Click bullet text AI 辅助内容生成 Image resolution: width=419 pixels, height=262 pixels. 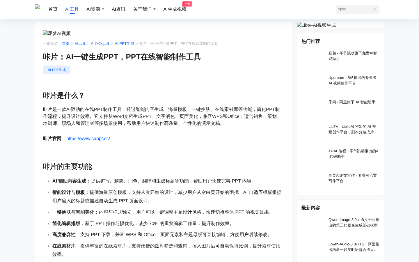pos(69,181)
